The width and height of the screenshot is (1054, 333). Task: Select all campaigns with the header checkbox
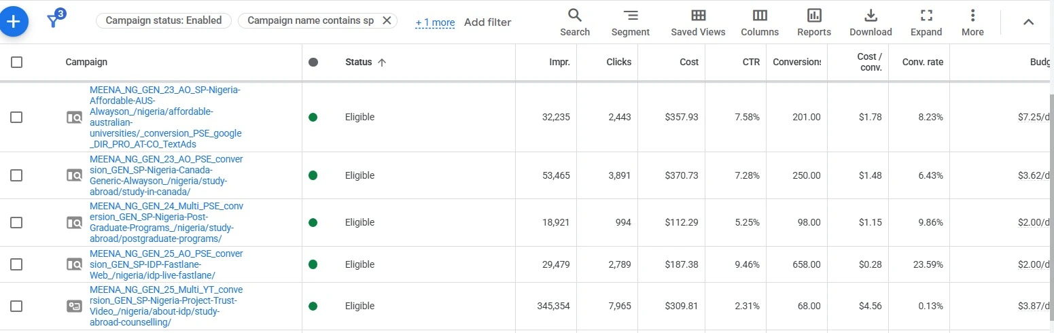[x=16, y=62]
